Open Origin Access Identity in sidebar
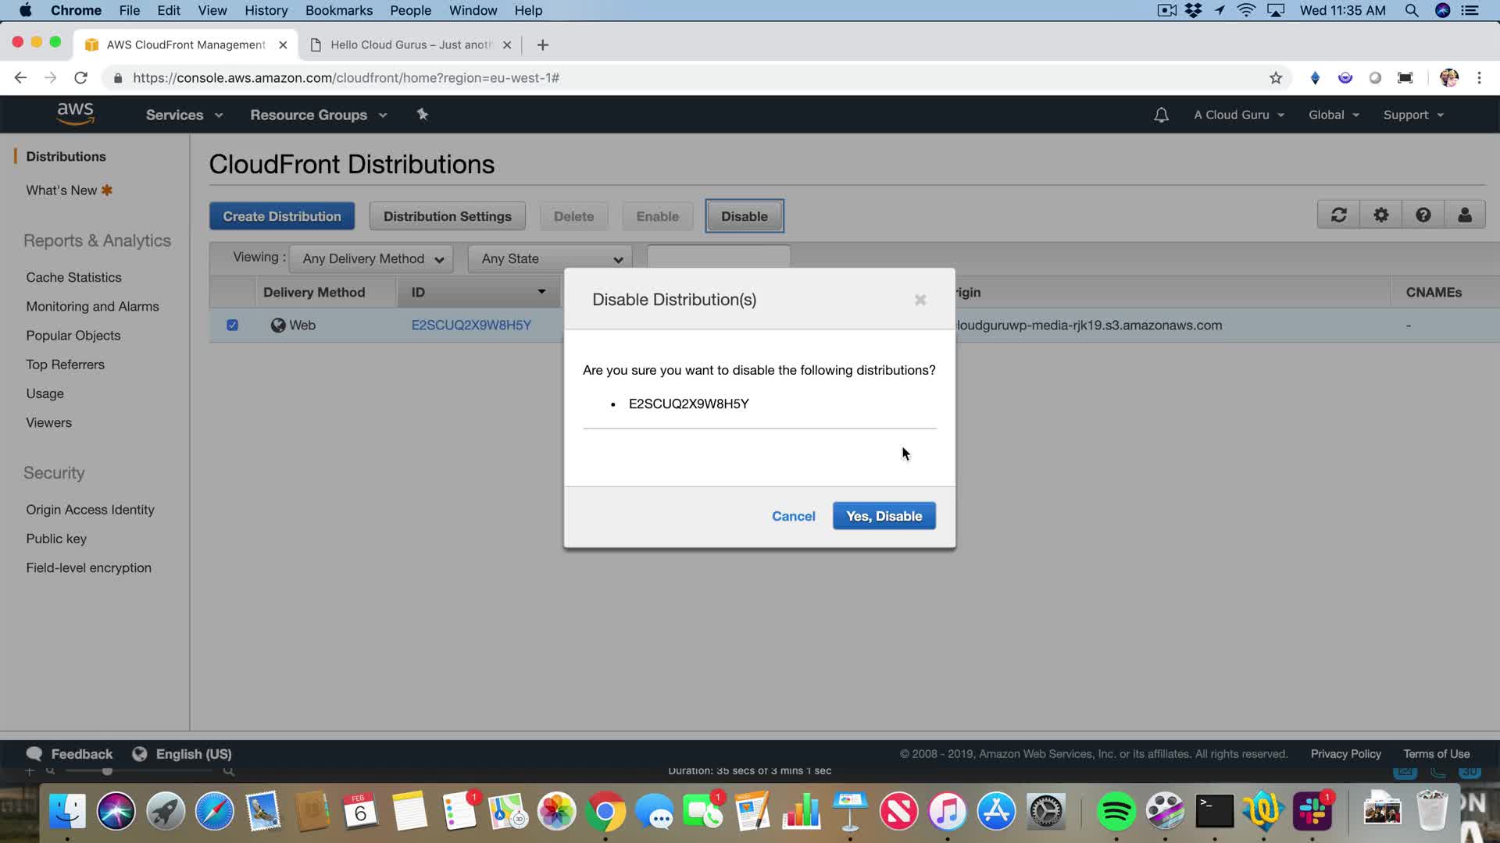The height and width of the screenshot is (843, 1500). click(90, 510)
